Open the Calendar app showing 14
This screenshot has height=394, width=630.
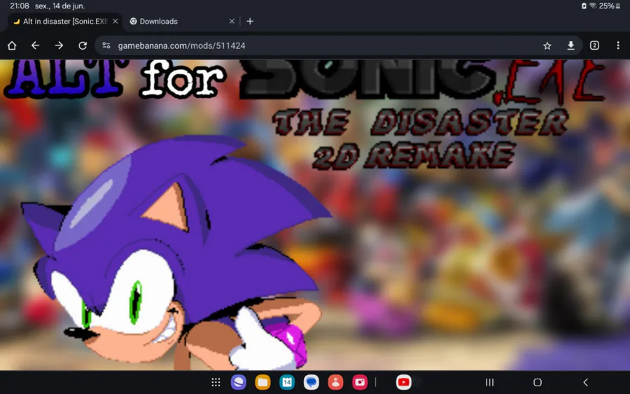point(287,382)
